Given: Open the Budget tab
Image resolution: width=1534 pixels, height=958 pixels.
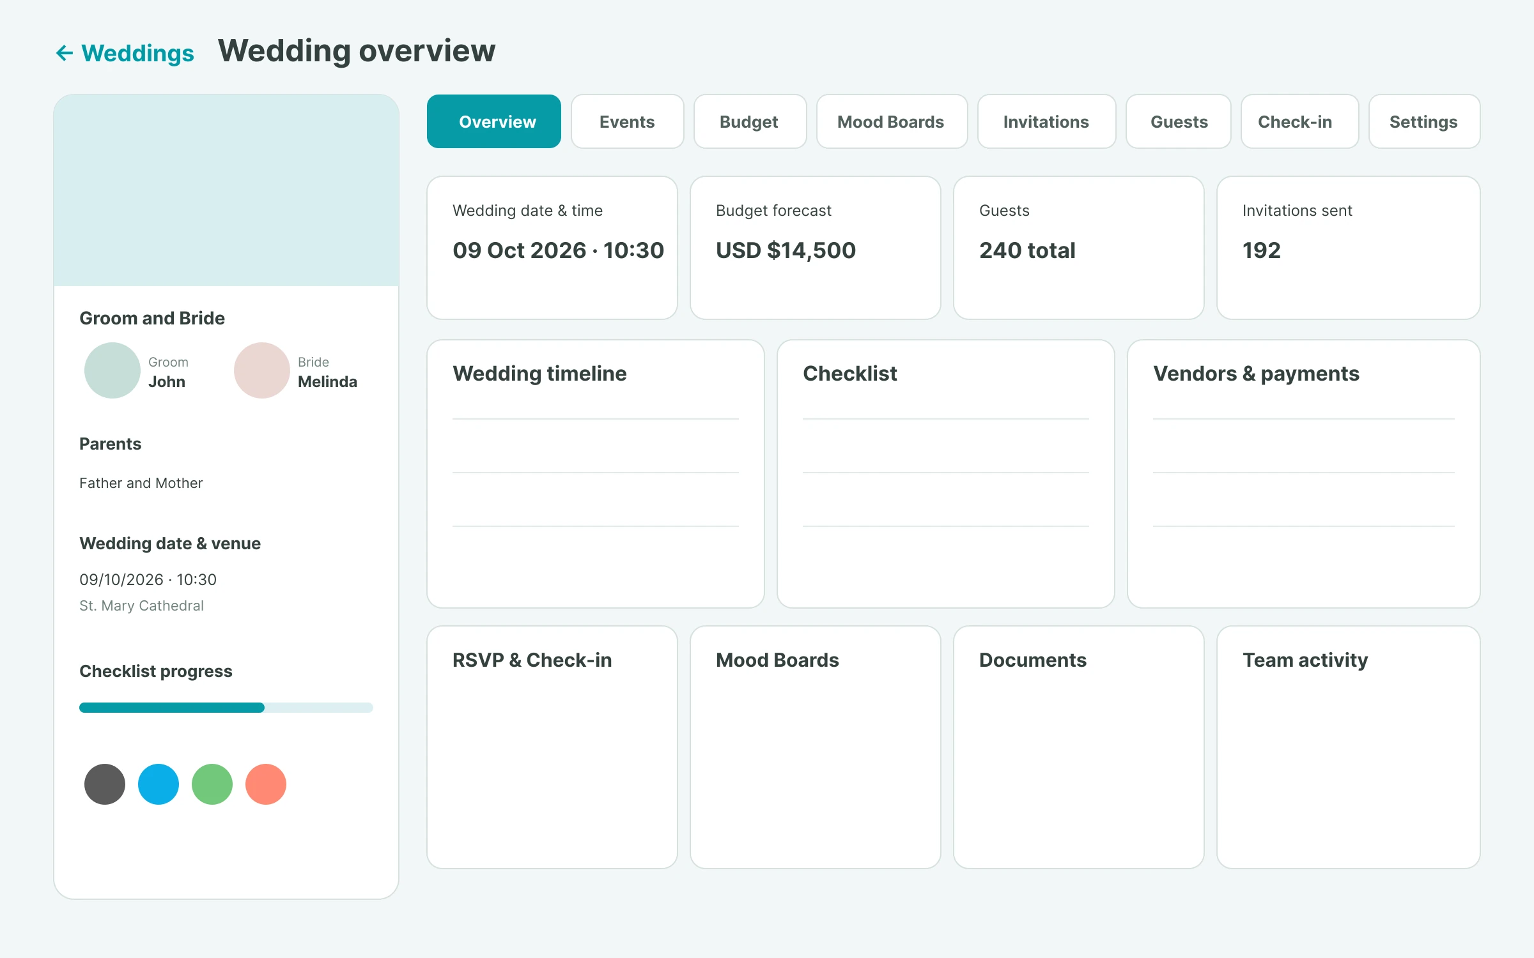Looking at the screenshot, I should coord(750,121).
